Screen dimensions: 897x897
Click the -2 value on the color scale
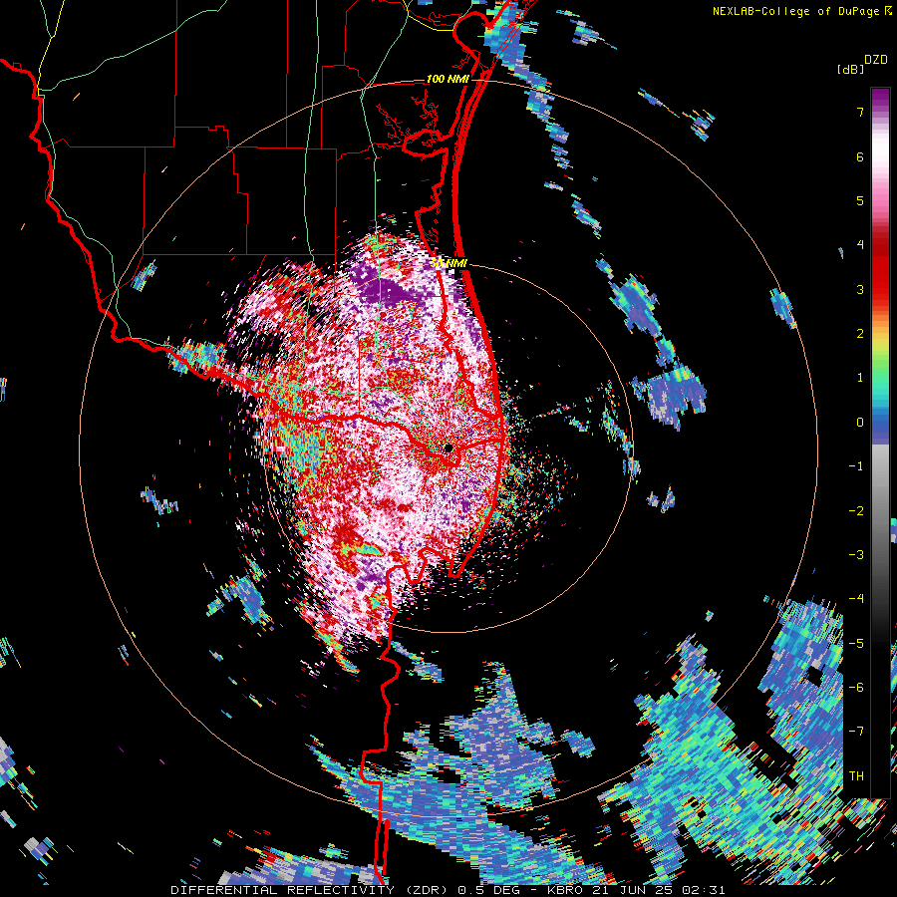856,511
